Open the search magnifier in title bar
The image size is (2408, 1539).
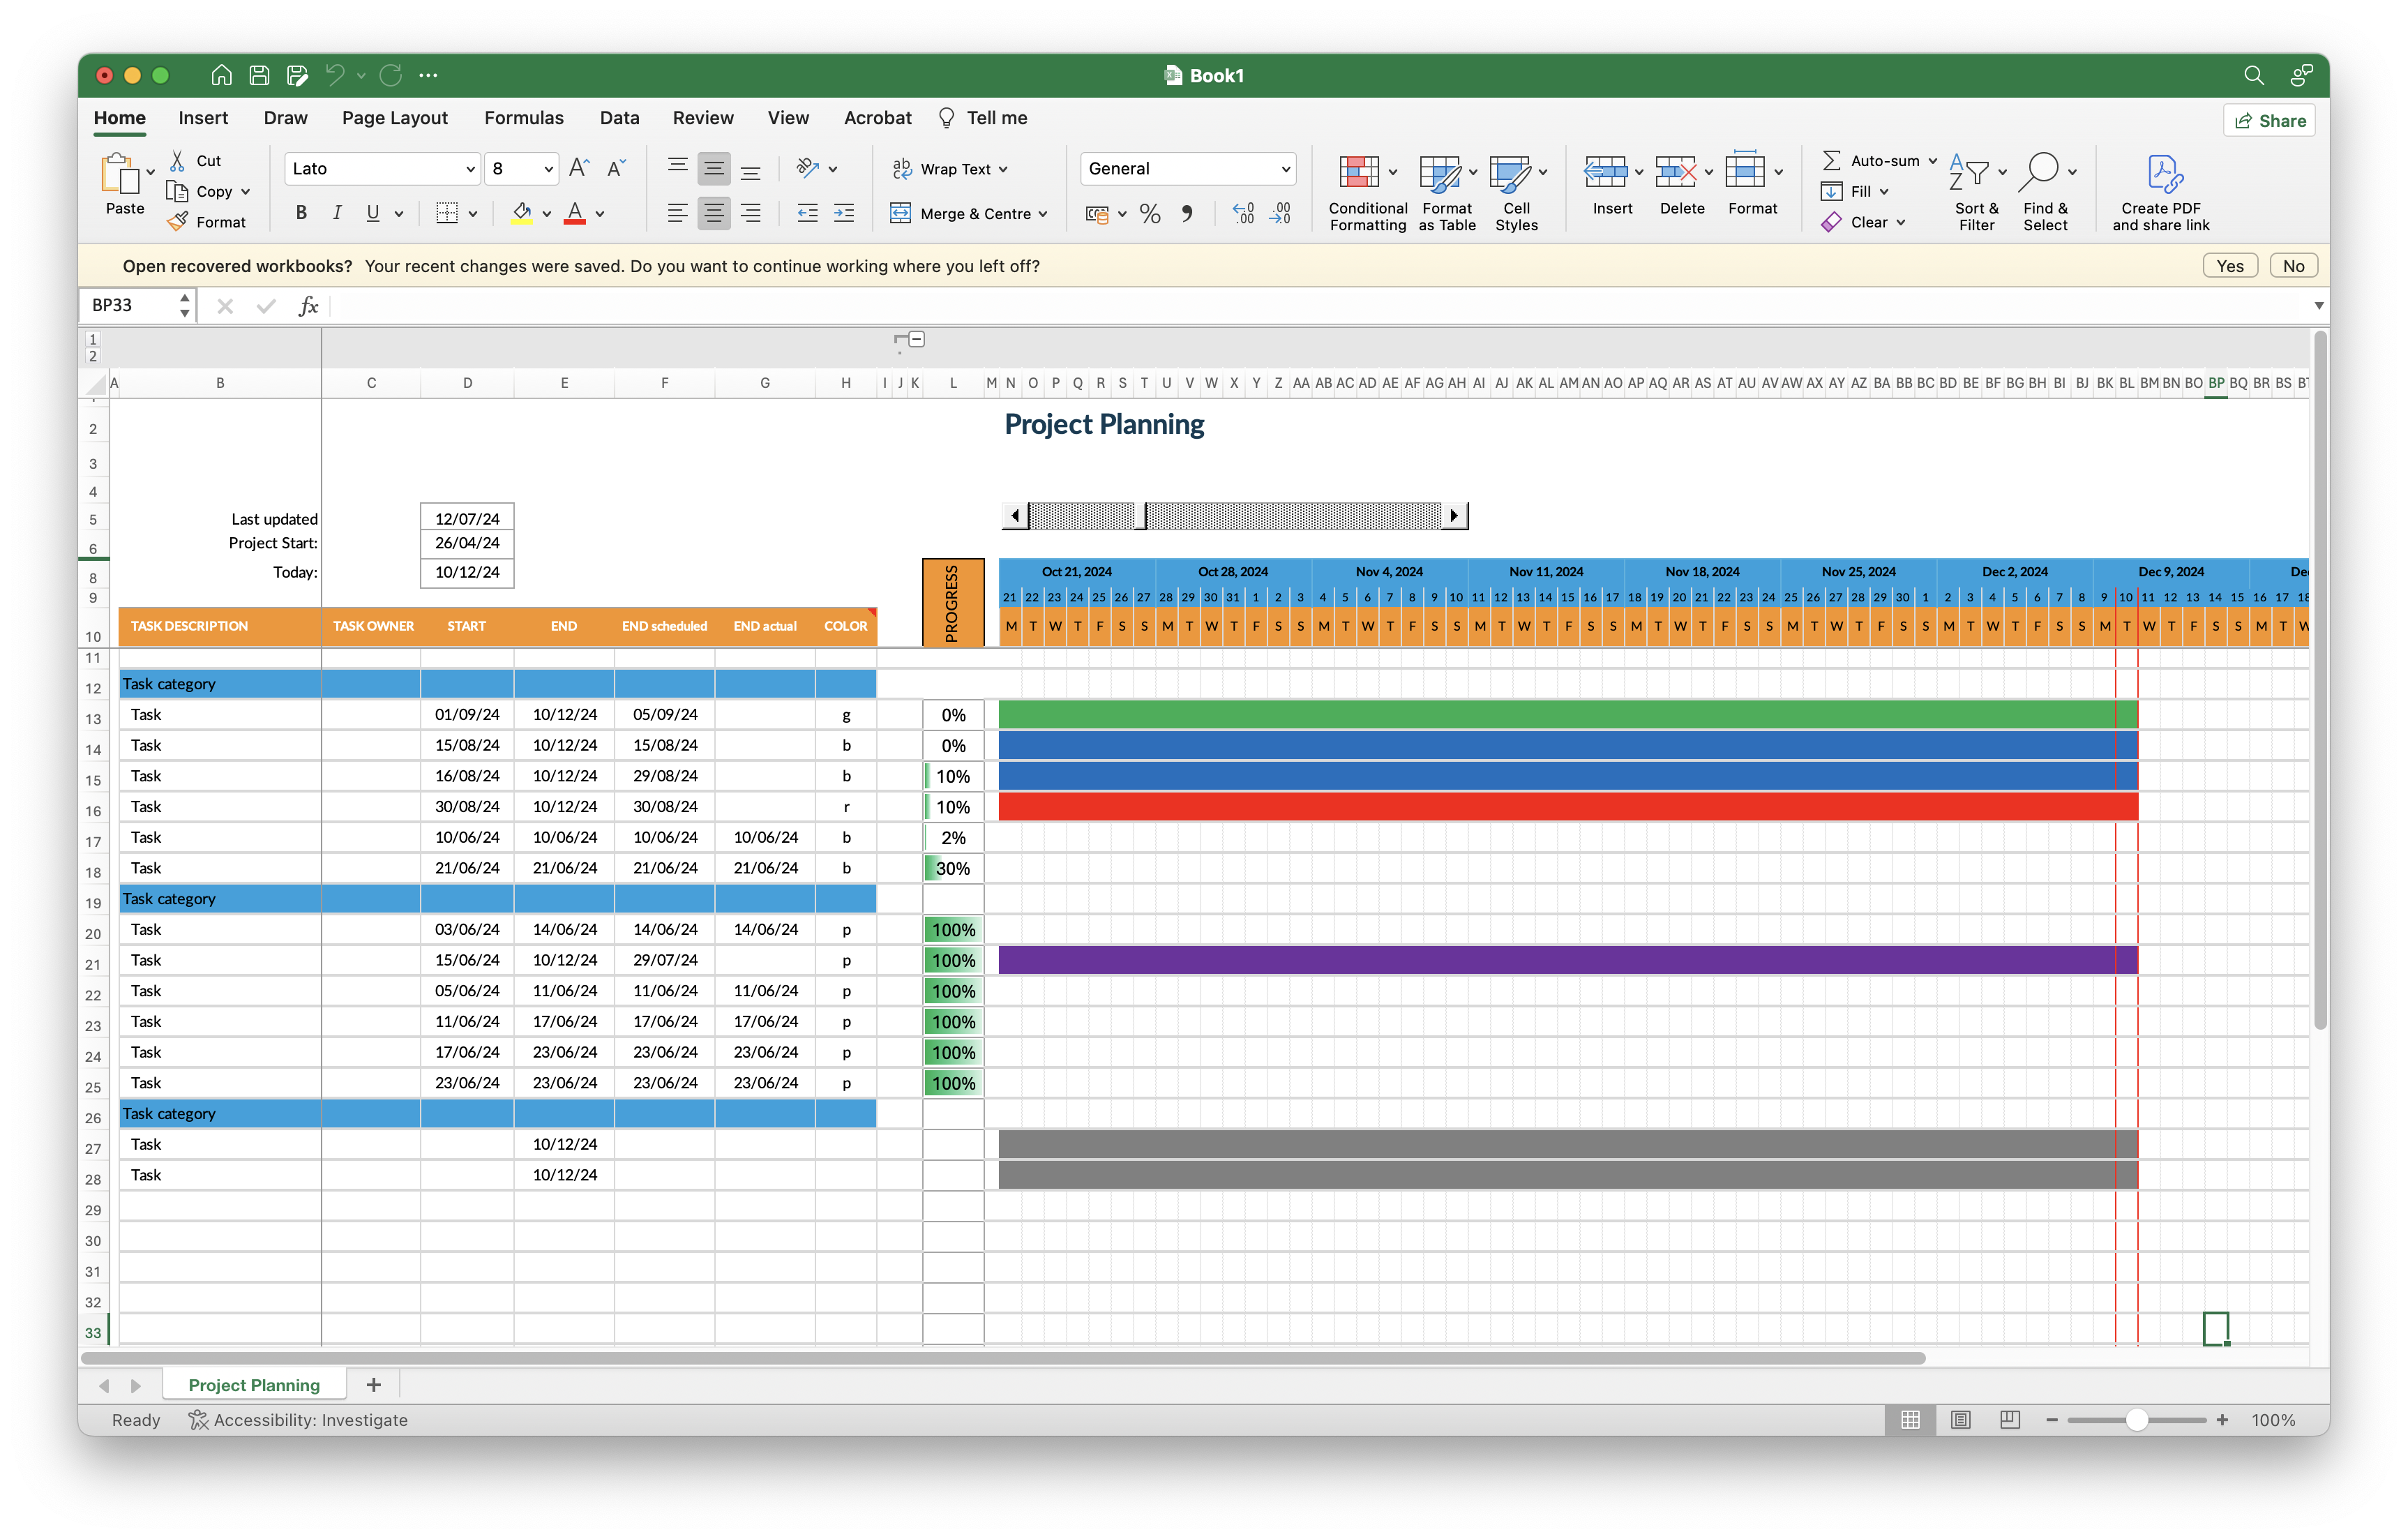[x=2253, y=75]
